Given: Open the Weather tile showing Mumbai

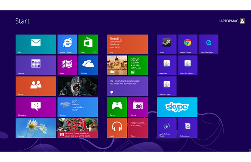Looking at the screenshot, I should pyautogui.click(x=78, y=107).
